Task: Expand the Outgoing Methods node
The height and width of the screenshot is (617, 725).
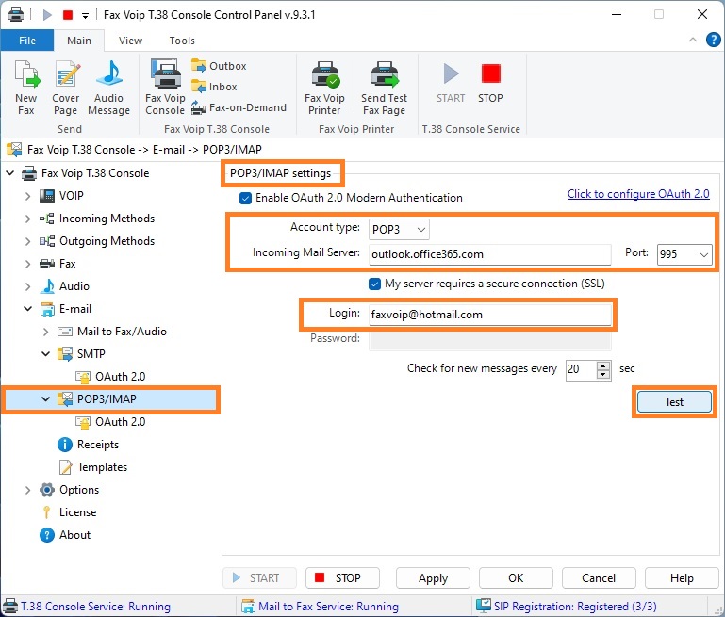Action: pyautogui.click(x=27, y=241)
